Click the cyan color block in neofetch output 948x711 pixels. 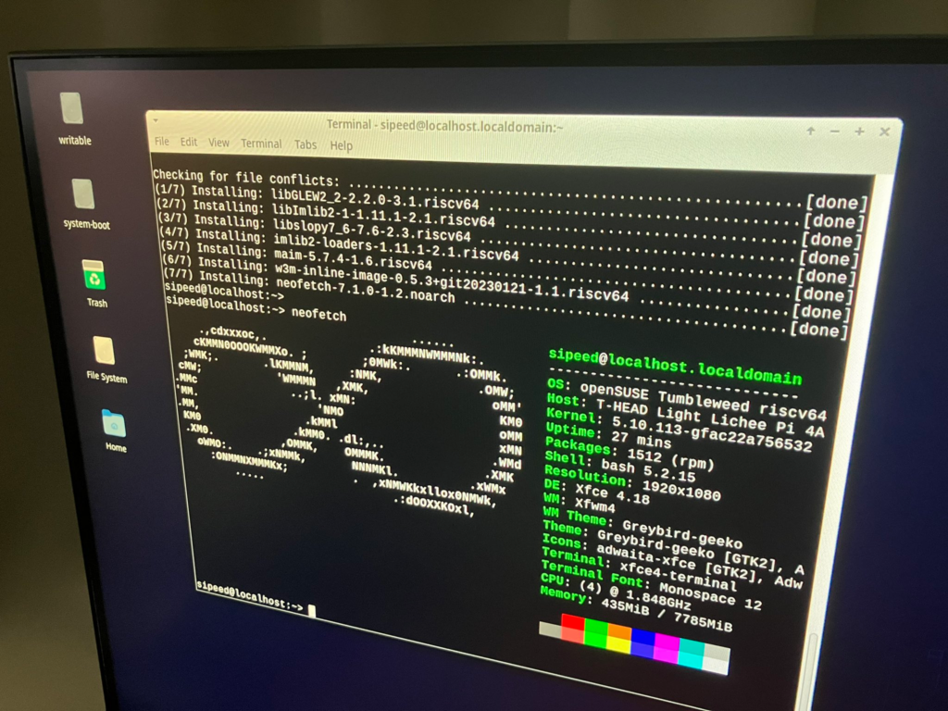click(x=691, y=654)
